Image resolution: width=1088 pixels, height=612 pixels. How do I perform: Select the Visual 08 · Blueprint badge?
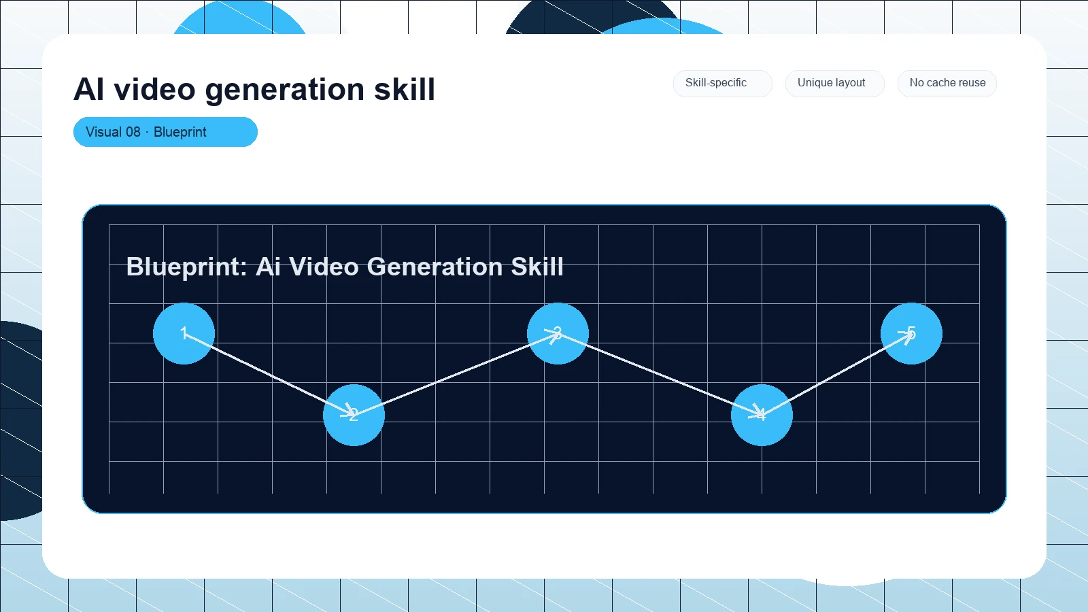tap(165, 132)
